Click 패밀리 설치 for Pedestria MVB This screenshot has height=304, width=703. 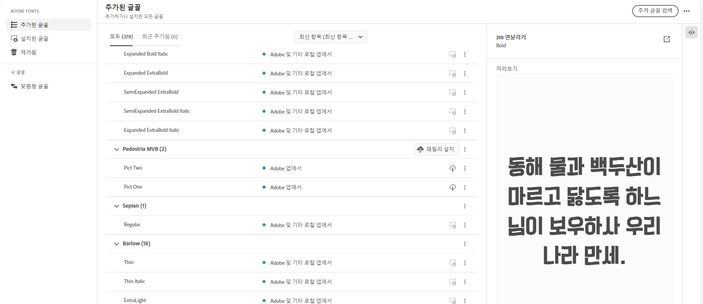(436, 149)
